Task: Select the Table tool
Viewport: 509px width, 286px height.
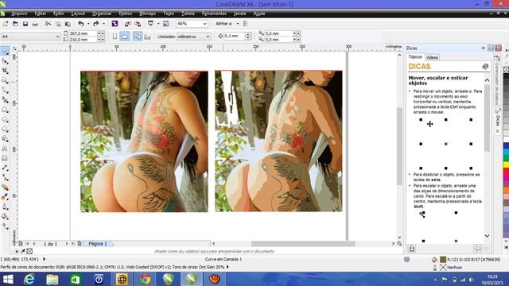Action: (x=5, y=158)
